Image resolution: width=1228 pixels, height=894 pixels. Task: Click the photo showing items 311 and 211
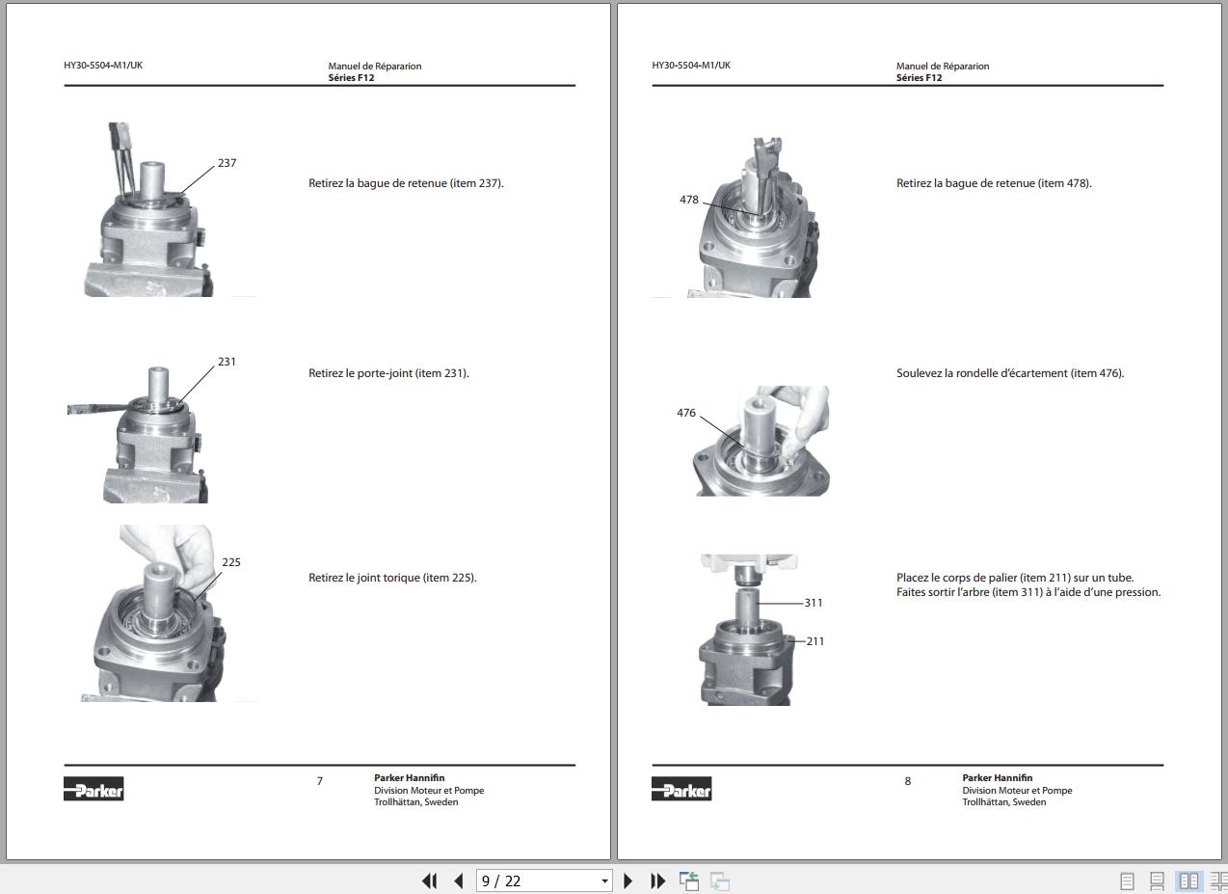(748, 630)
